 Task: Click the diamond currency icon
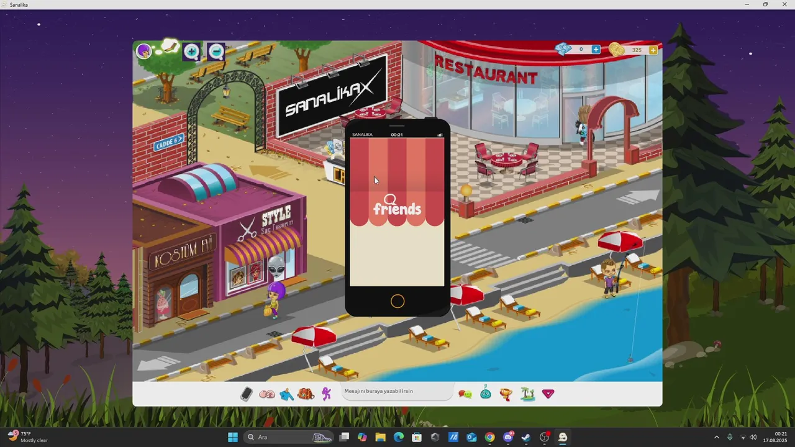click(x=563, y=50)
